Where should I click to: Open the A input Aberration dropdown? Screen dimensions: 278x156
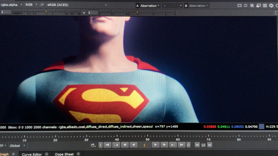[x=148, y=6]
